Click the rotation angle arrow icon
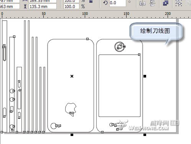Image resolution: width=191 pixels, height=144 pixels. pyautogui.click(x=105, y=3)
